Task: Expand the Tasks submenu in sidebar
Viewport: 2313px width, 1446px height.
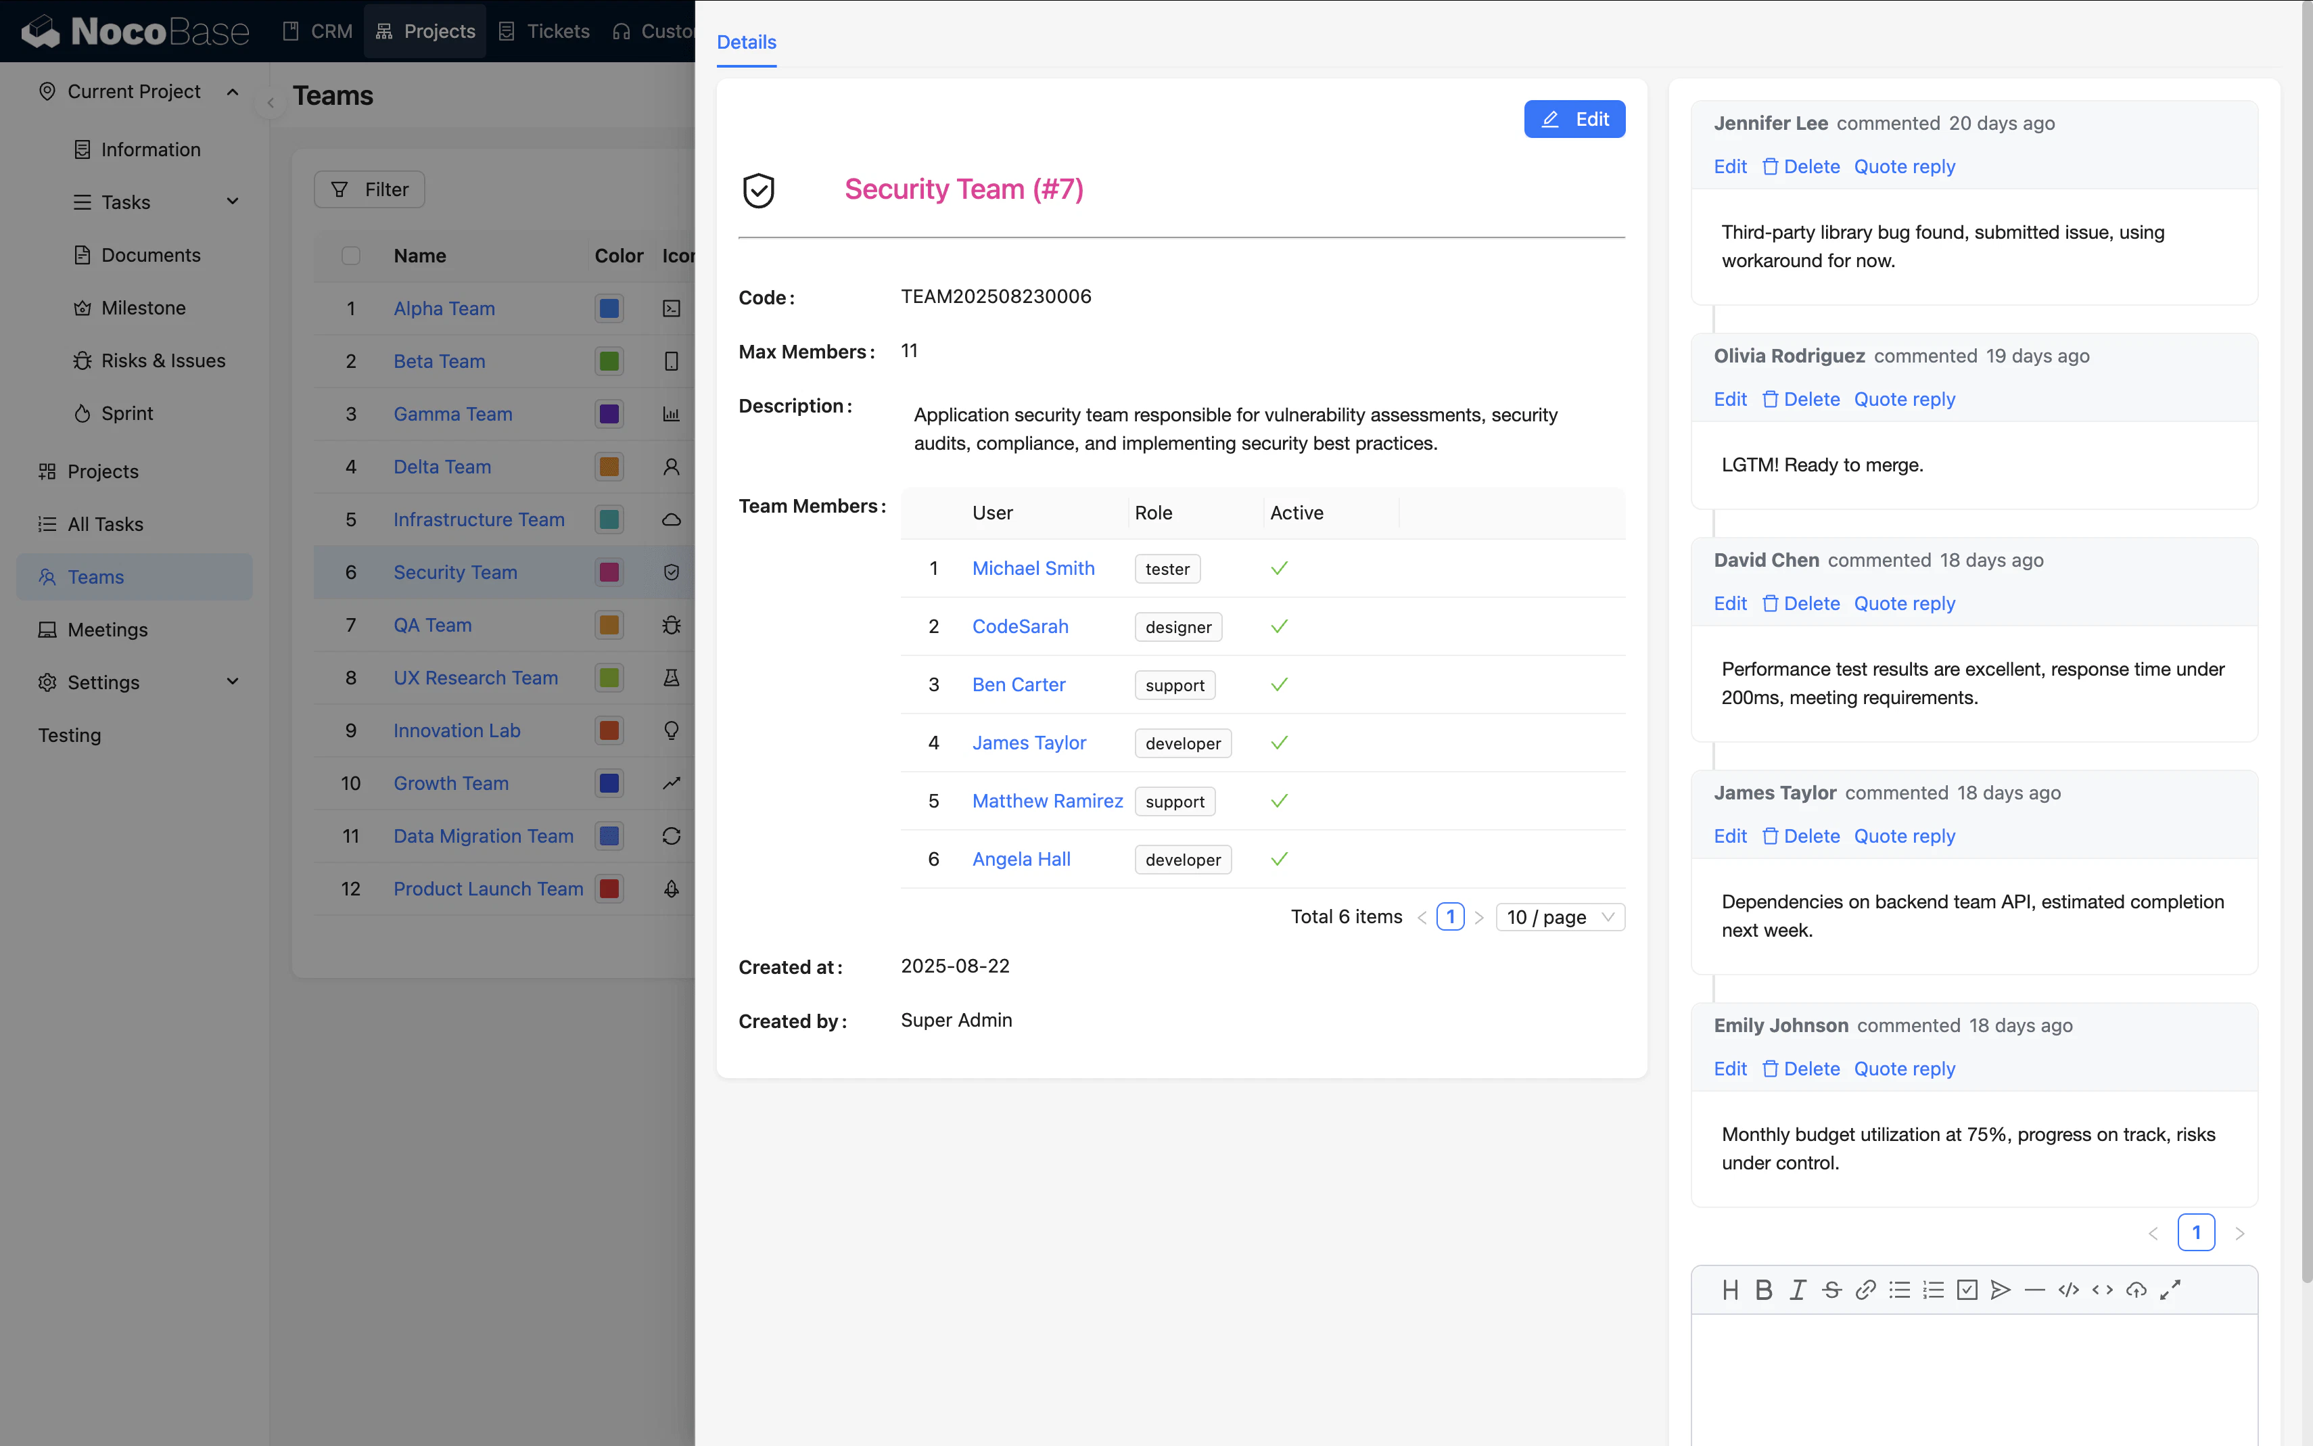Action: (233, 202)
